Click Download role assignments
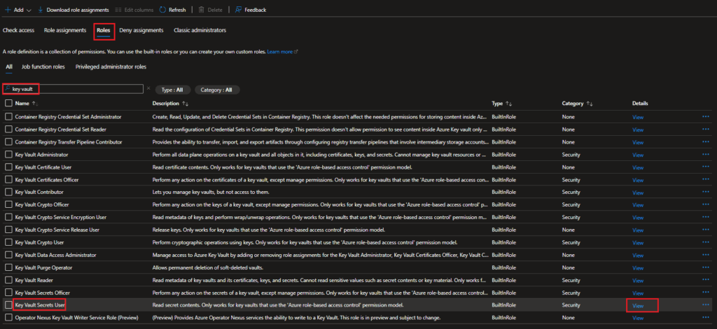 [73, 10]
